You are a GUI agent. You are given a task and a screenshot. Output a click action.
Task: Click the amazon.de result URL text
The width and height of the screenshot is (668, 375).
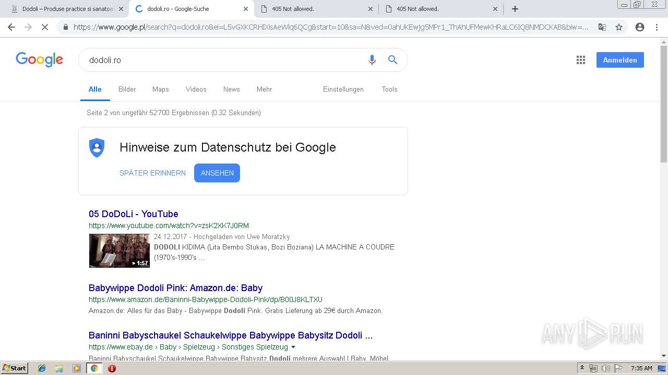[x=206, y=299]
